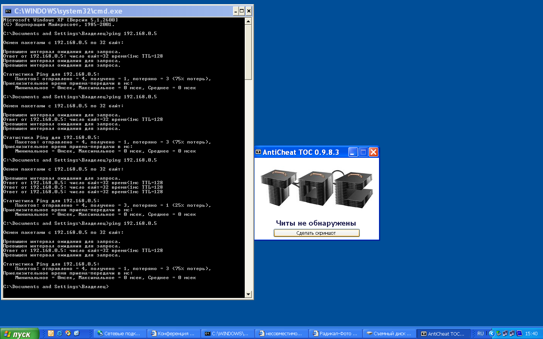Maximize the cmd.exe window
The image size is (543, 339).
coord(242,11)
